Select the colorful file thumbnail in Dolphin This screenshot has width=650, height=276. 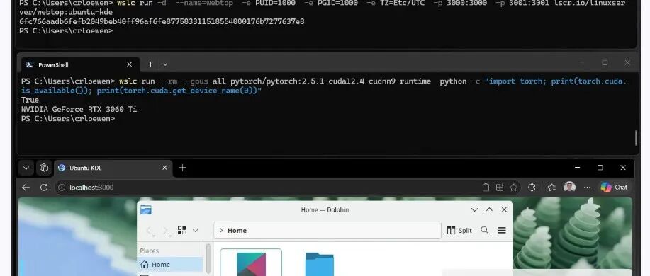(x=251, y=263)
